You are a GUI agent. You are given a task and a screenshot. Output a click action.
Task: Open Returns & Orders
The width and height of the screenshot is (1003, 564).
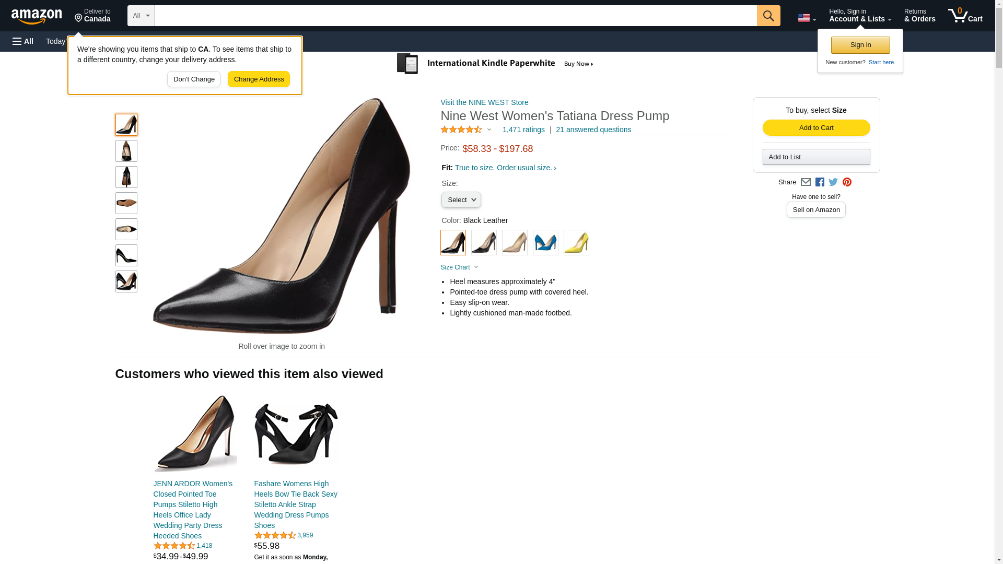click(x=919, y=16)
